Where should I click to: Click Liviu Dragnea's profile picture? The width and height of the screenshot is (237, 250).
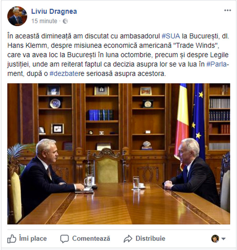(x=17, y=16)
